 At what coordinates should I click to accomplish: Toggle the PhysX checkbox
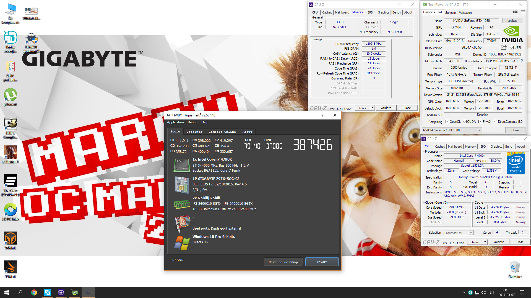pos(480,122)
